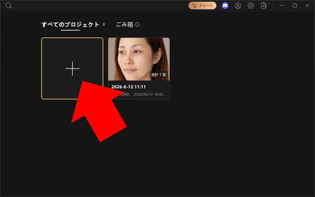Viewport: 315px width, 197px height.
Task: Click the チャージ cart button
Action: 202,6
